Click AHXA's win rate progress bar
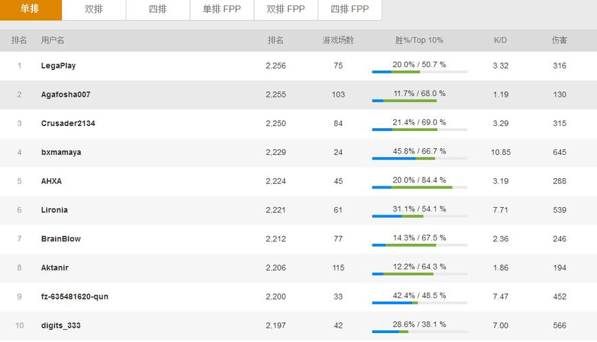597x342 pixels. 419,187
